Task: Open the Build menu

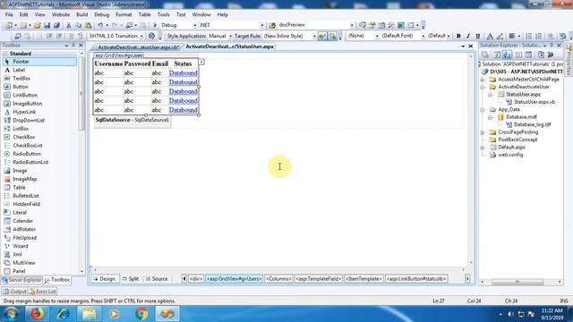Action: point(81,14)
